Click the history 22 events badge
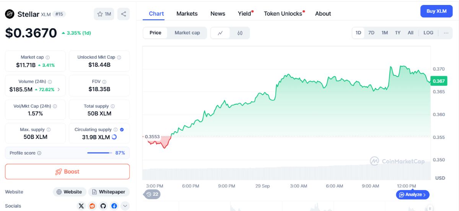The width and height of the screenshot is (459, 211). [152, 194]
